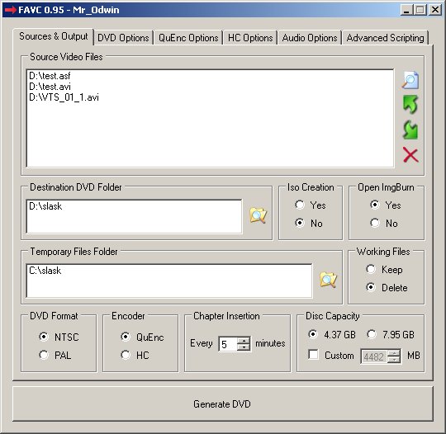This screenshot has height=434, width=446.
Task: Remove selected source file with red X
Action: tap(410, 155)
